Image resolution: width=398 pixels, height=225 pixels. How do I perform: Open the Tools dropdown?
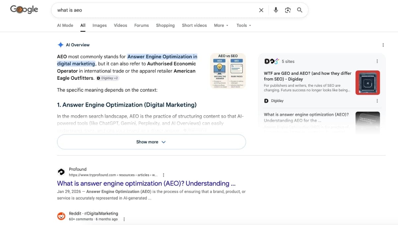[x=244, y=25]
